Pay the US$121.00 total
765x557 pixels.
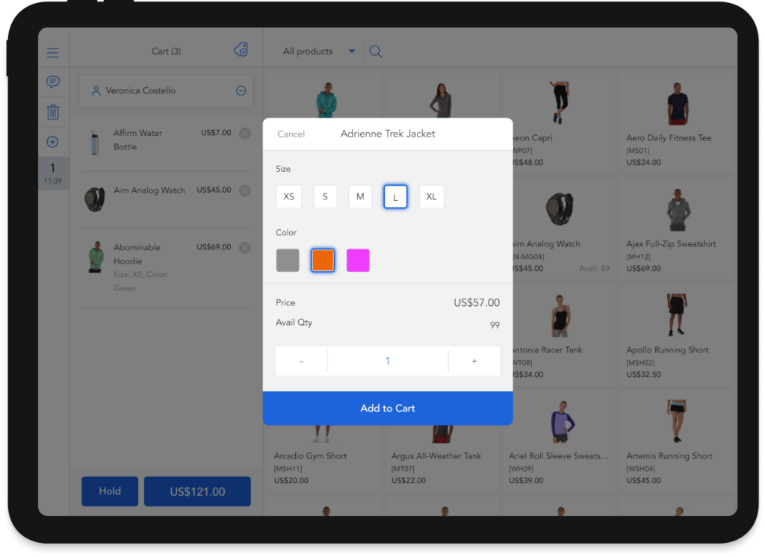tap(197, 491)
